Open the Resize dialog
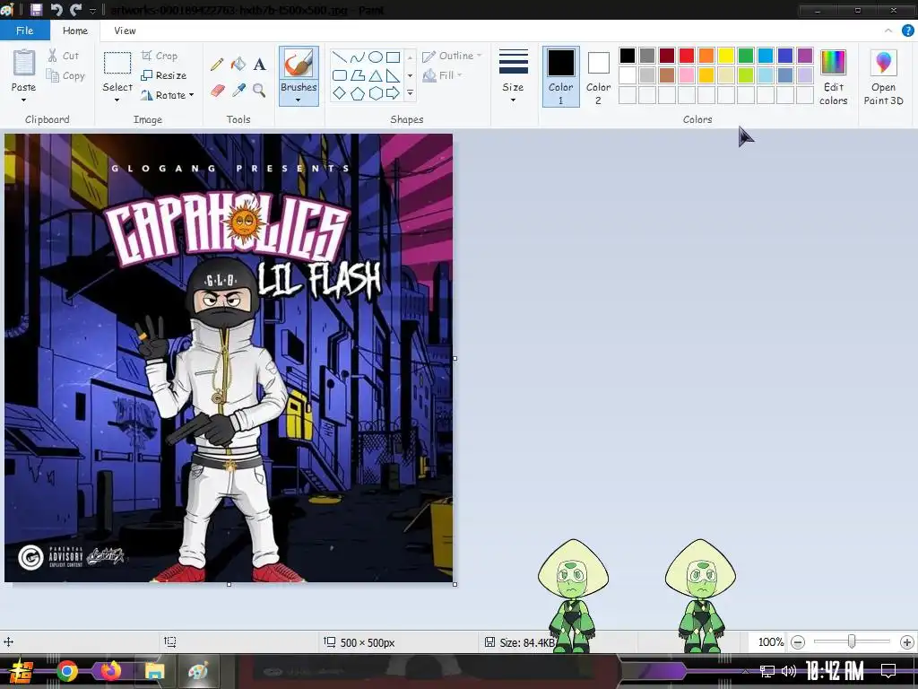 click(x=163, y=75)
